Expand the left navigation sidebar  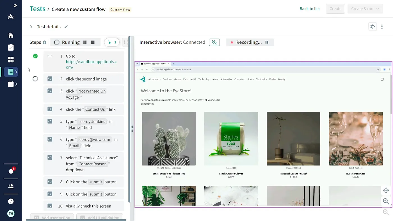15,6
